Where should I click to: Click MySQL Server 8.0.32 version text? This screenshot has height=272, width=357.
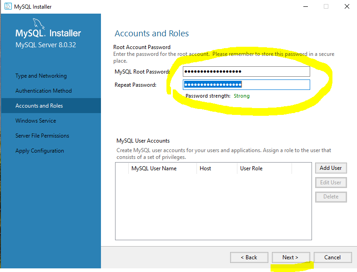(x=45, y=45)
